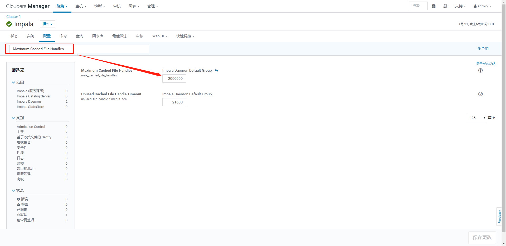Open the 群集 dropdown menu
The width and height of the screenshot is (506, 246).
click(62, 6)
